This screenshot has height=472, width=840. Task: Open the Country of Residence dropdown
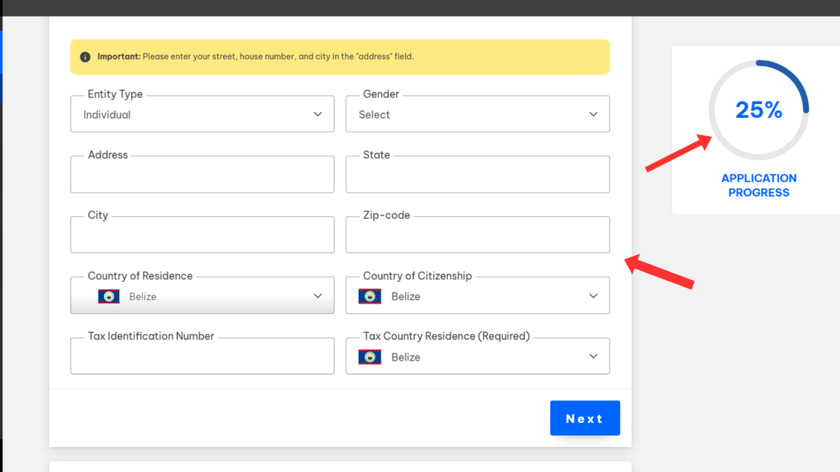point(202,297)
